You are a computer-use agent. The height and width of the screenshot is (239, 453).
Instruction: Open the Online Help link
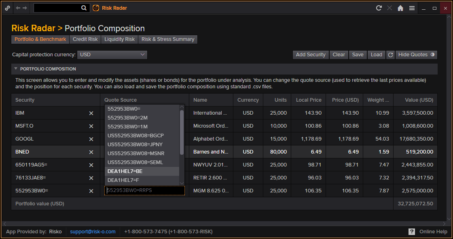click(x=433, y=231)
